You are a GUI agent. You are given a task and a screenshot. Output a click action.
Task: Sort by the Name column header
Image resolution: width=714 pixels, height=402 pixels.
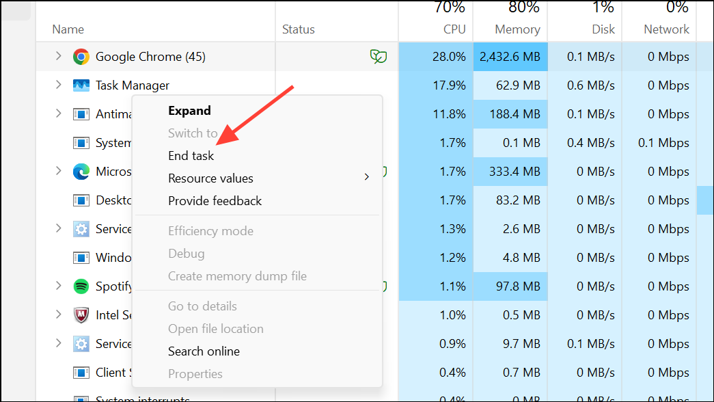(68, 29)
